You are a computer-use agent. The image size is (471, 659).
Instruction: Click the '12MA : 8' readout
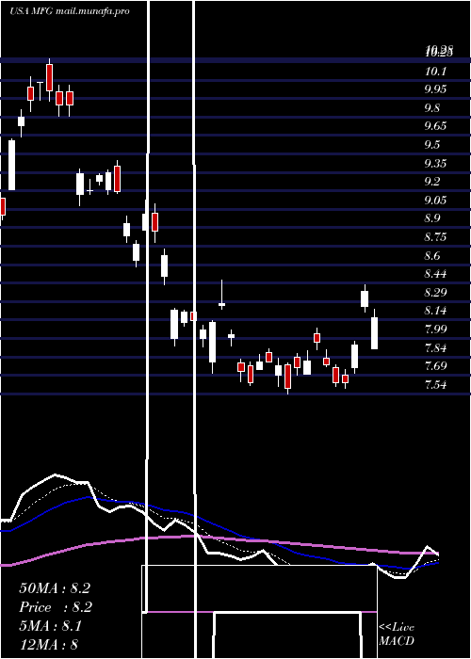coord(48,644)
